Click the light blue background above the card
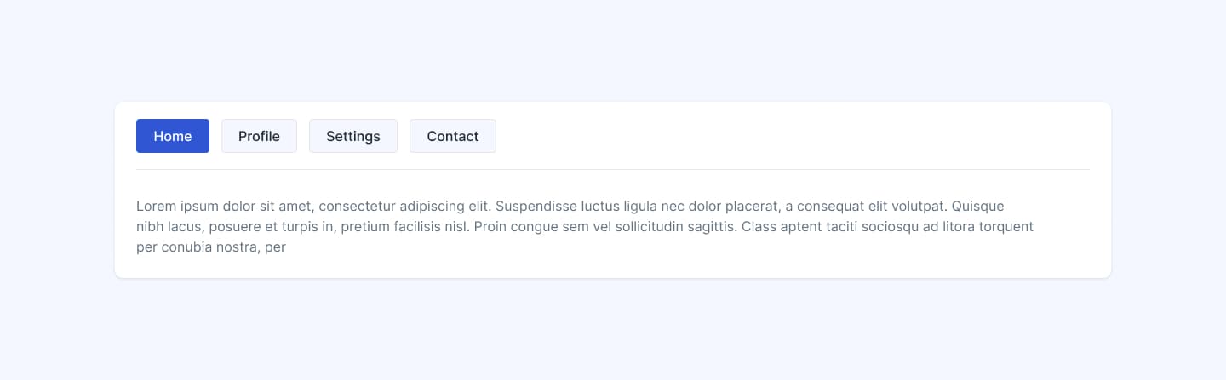 [x=613, y=51]
